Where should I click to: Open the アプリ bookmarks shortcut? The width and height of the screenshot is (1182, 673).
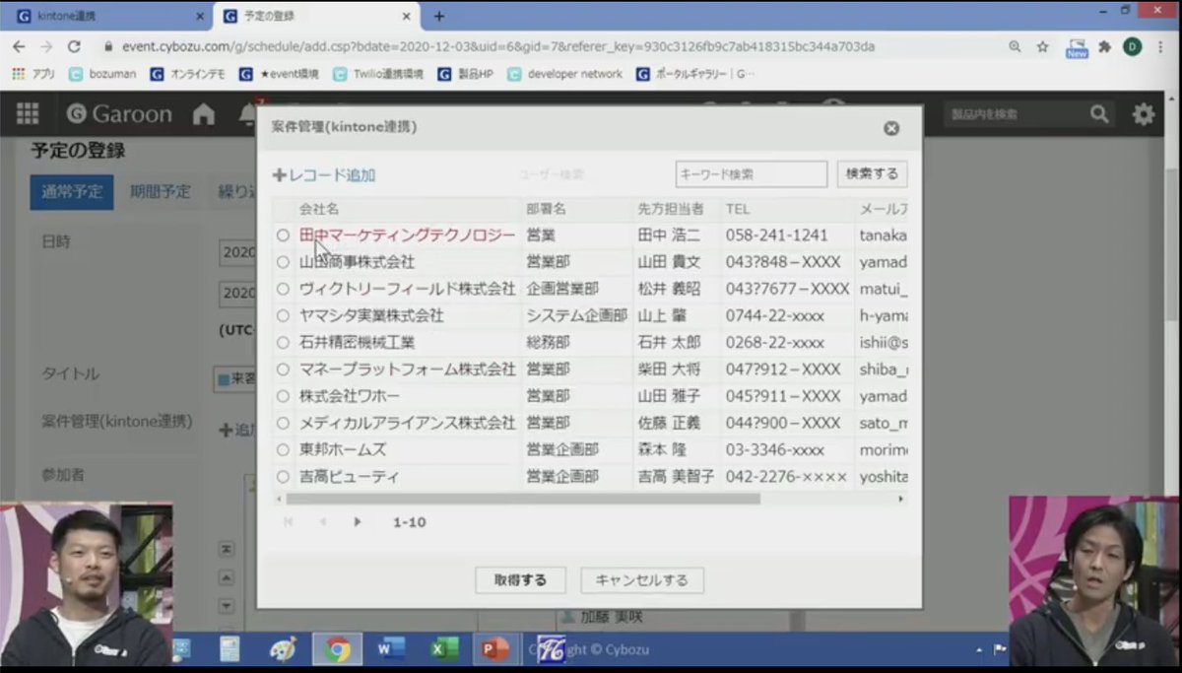[33, 74]
